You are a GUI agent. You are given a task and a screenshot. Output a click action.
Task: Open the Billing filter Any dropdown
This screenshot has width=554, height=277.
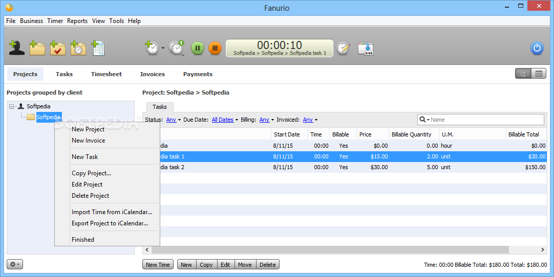tap(267, 120)
